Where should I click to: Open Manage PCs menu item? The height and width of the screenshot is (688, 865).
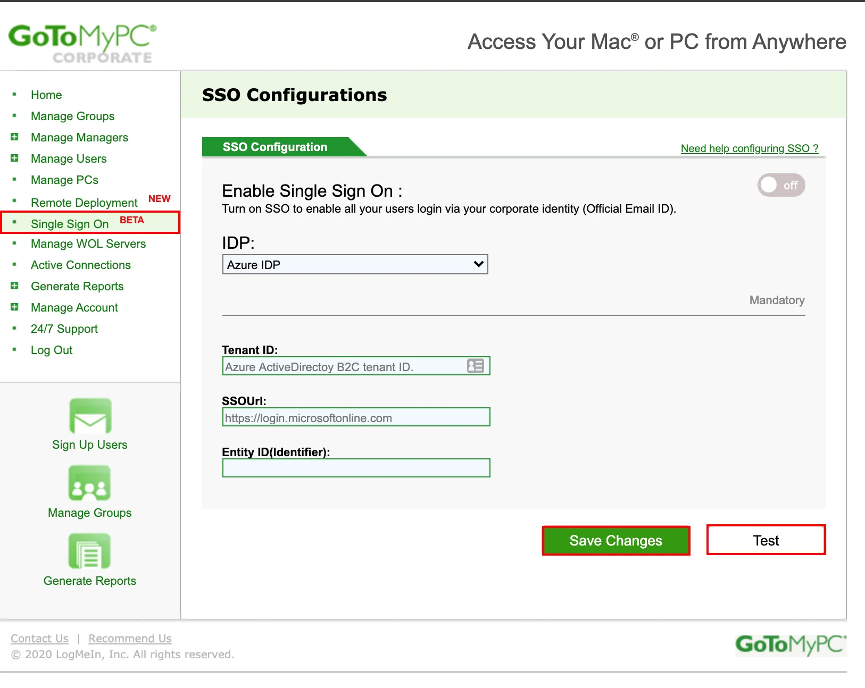(64, 180)
